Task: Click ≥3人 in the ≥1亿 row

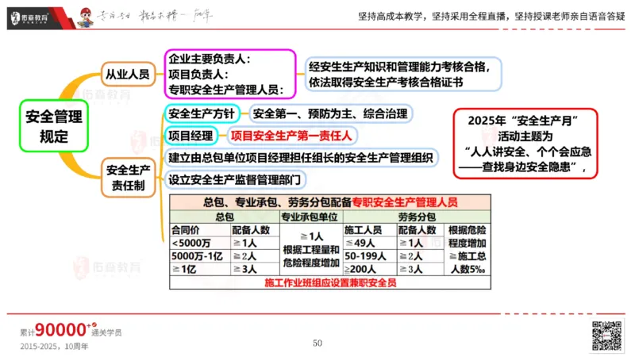Action: 255,269
